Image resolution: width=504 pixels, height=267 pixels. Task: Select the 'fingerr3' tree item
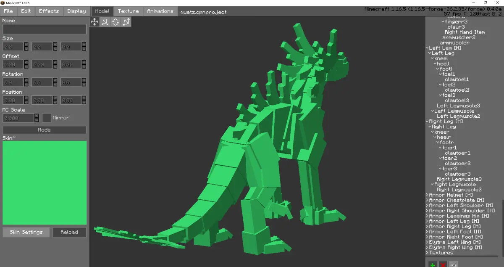[x=456, y=21]
